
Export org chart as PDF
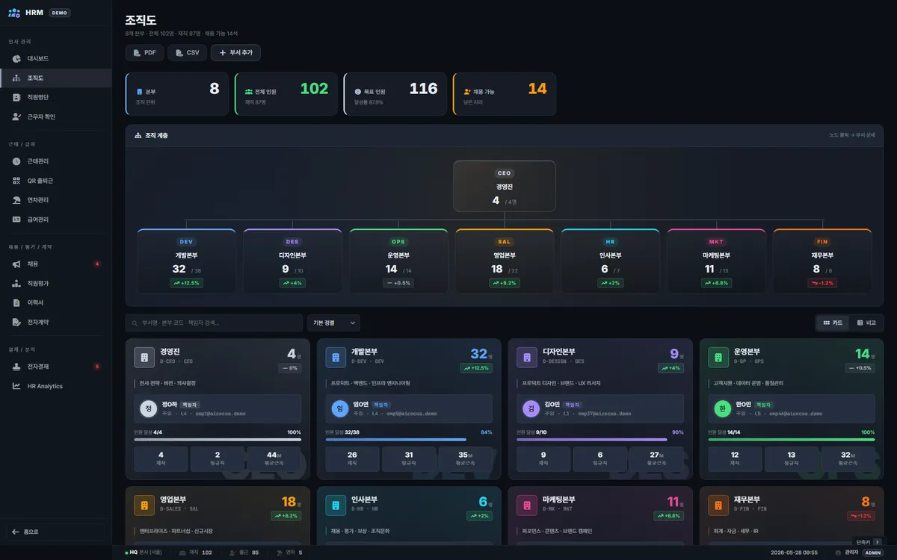coord(144,53)
